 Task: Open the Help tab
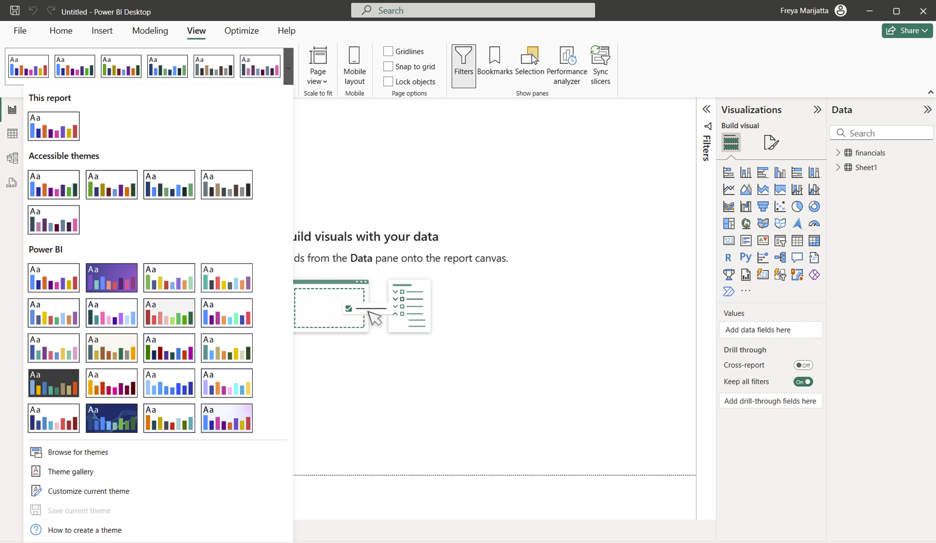tap(286, 30)
